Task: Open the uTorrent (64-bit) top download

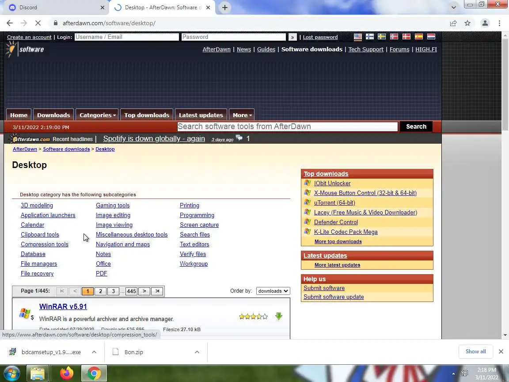Action: (334, 202)
